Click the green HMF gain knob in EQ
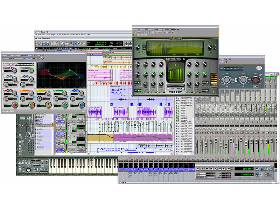280x210 pixels. [65, 105]
